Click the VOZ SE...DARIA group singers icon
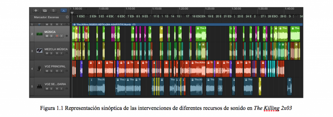 [39, 86]
